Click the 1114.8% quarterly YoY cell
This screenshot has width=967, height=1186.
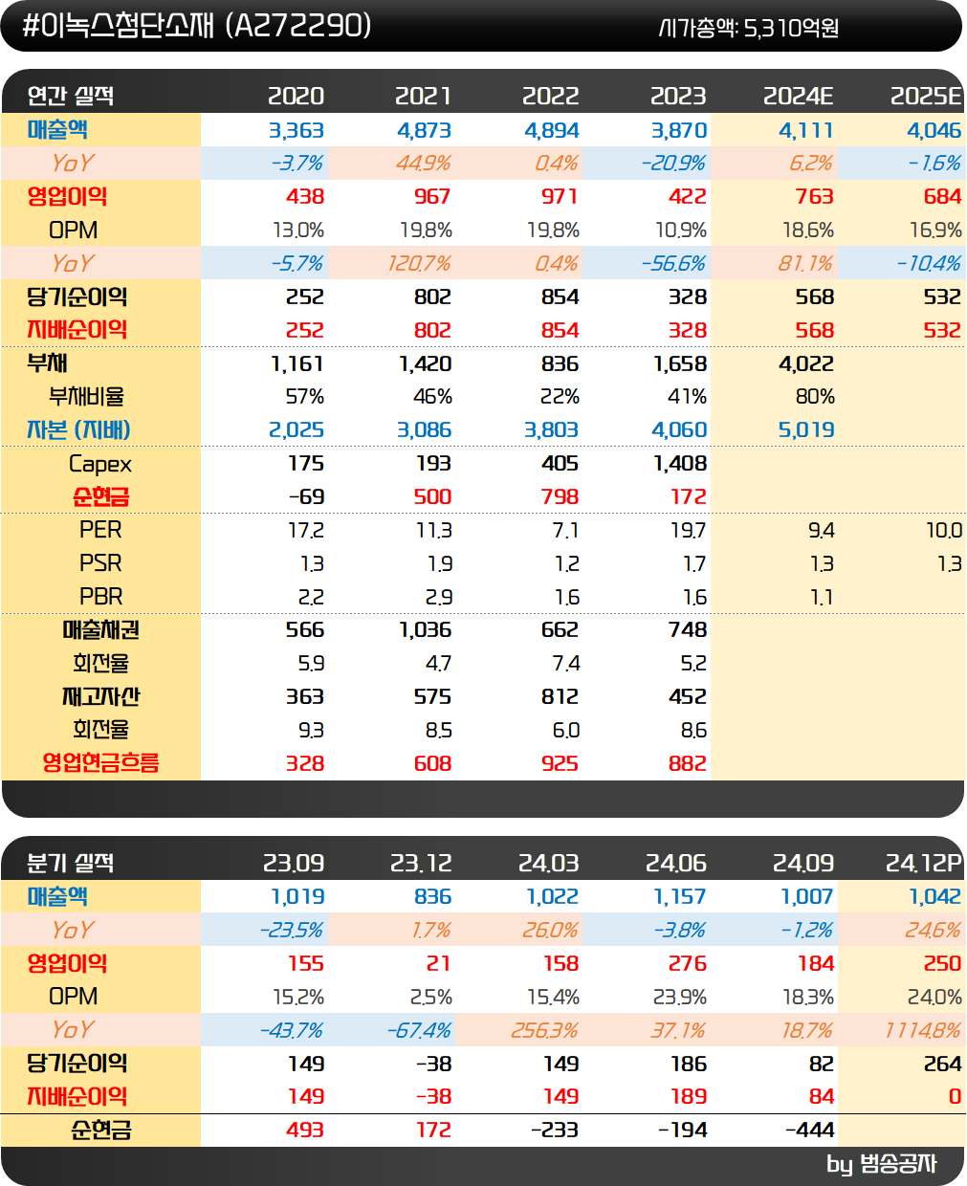pyautogui.click(x=924, y=1030)
